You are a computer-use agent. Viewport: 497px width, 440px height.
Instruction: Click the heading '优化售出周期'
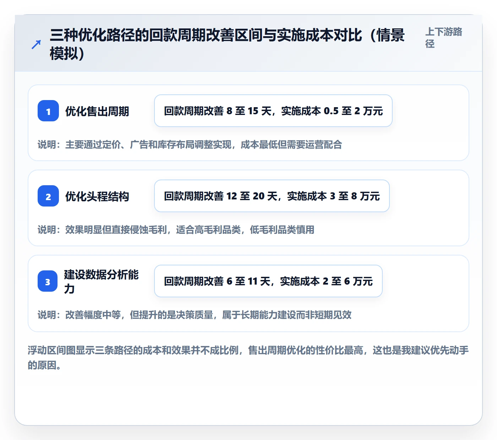(x=97, y=111)
